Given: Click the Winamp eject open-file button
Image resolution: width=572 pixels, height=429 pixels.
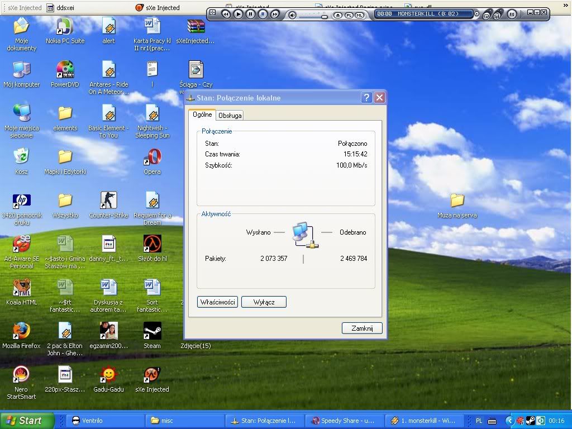Looking at the screenshot, I should point(338,15).
